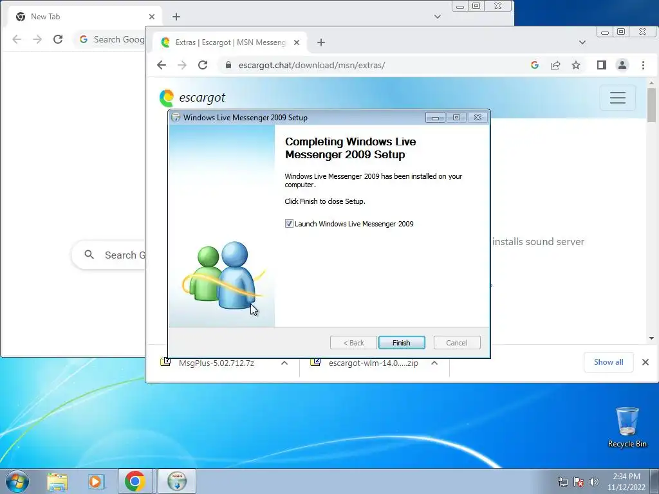
Task: Uncheck Launch Windows Live Messenger 2009
Action: point(289,224)
